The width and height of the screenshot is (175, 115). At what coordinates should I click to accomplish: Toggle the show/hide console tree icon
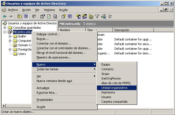click(x=26, y=16)
